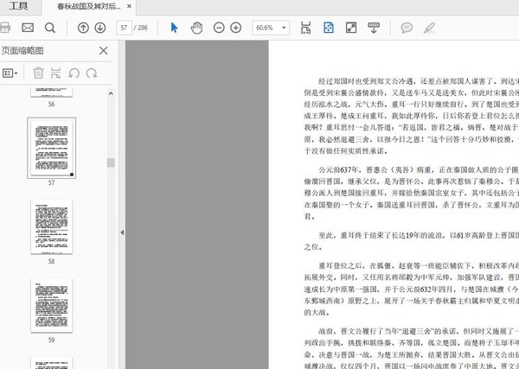
Task: Open thumbnail panel options dropdown
Action: point(11,73)
